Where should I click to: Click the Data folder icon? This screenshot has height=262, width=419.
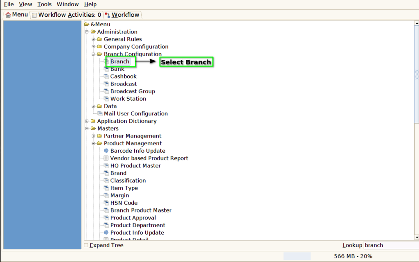click(x=99, y=106)
